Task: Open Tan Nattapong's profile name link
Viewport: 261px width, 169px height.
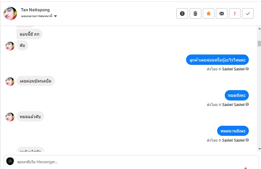Action: pos(35,10)
